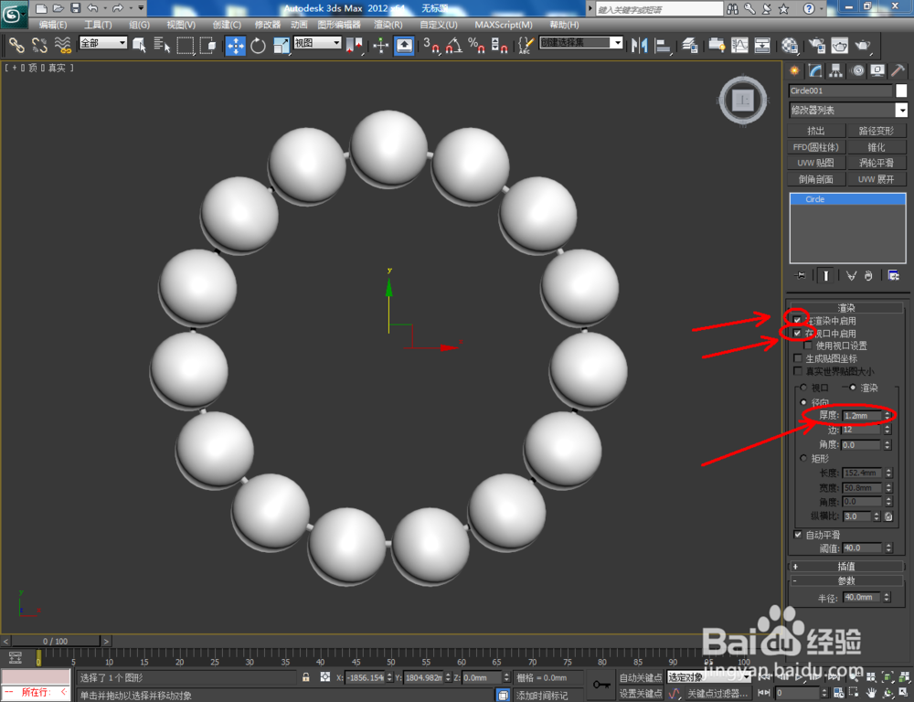The height and width of the screenshot is (702, 914).
Task: Apply the UVW 贴图 modifier button
Action: [x=816, y=162]
